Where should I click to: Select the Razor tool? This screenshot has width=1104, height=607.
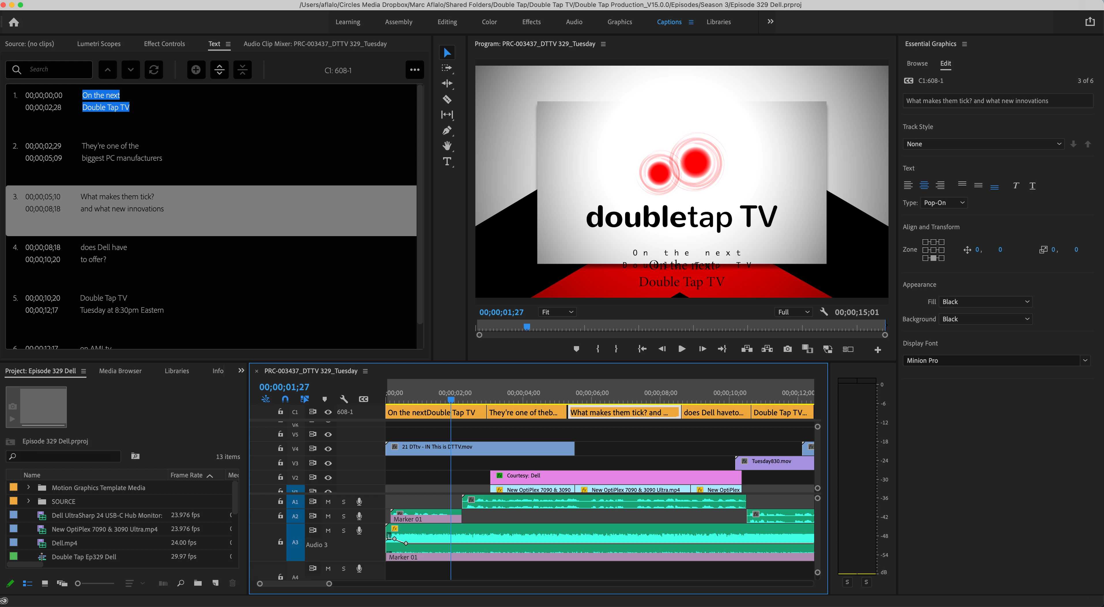point(447,99)
